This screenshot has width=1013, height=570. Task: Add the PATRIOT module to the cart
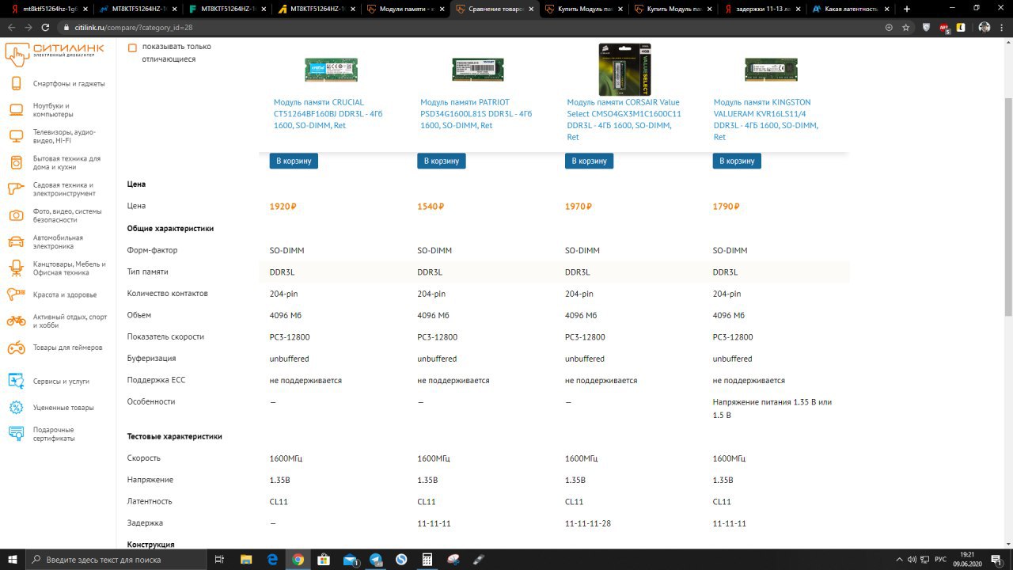442,161
